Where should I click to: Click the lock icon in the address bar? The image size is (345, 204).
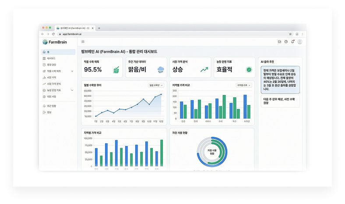(60, 34)
